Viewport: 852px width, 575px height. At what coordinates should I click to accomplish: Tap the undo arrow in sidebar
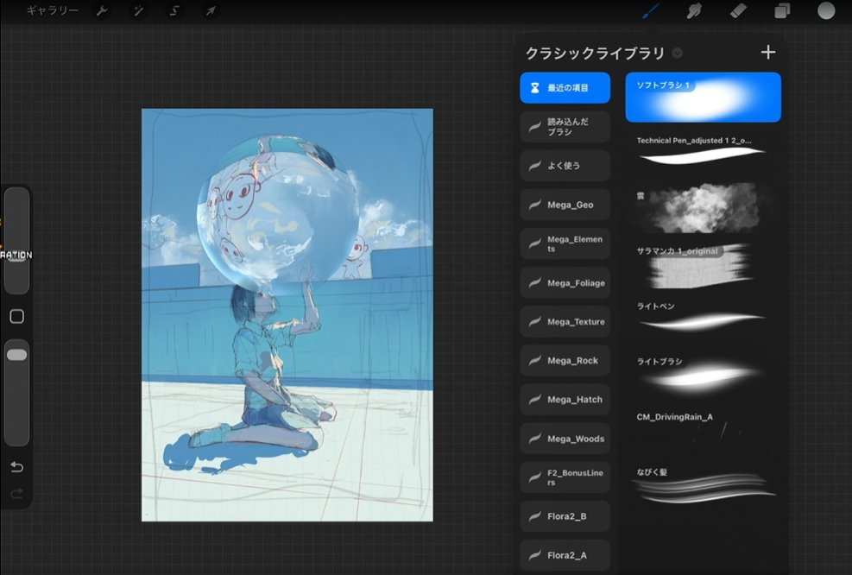(17, 467)
